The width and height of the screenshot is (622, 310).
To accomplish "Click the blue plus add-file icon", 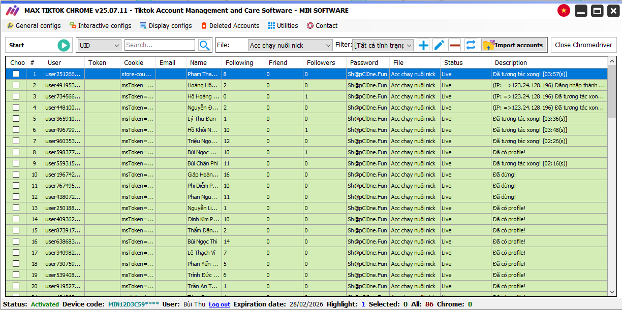I will (x=423, y=45).
